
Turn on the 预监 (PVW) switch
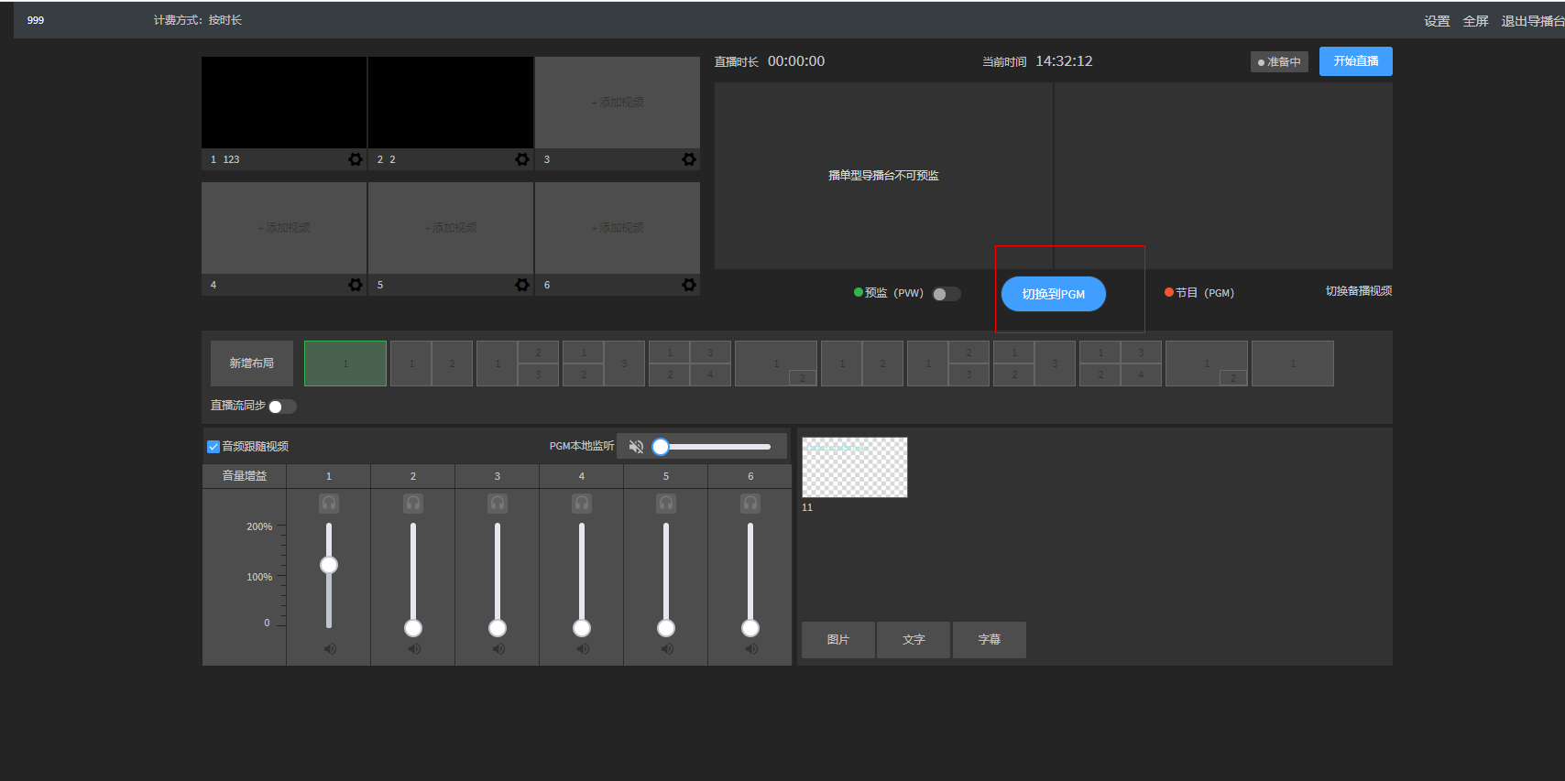click(x=947, y=294)
